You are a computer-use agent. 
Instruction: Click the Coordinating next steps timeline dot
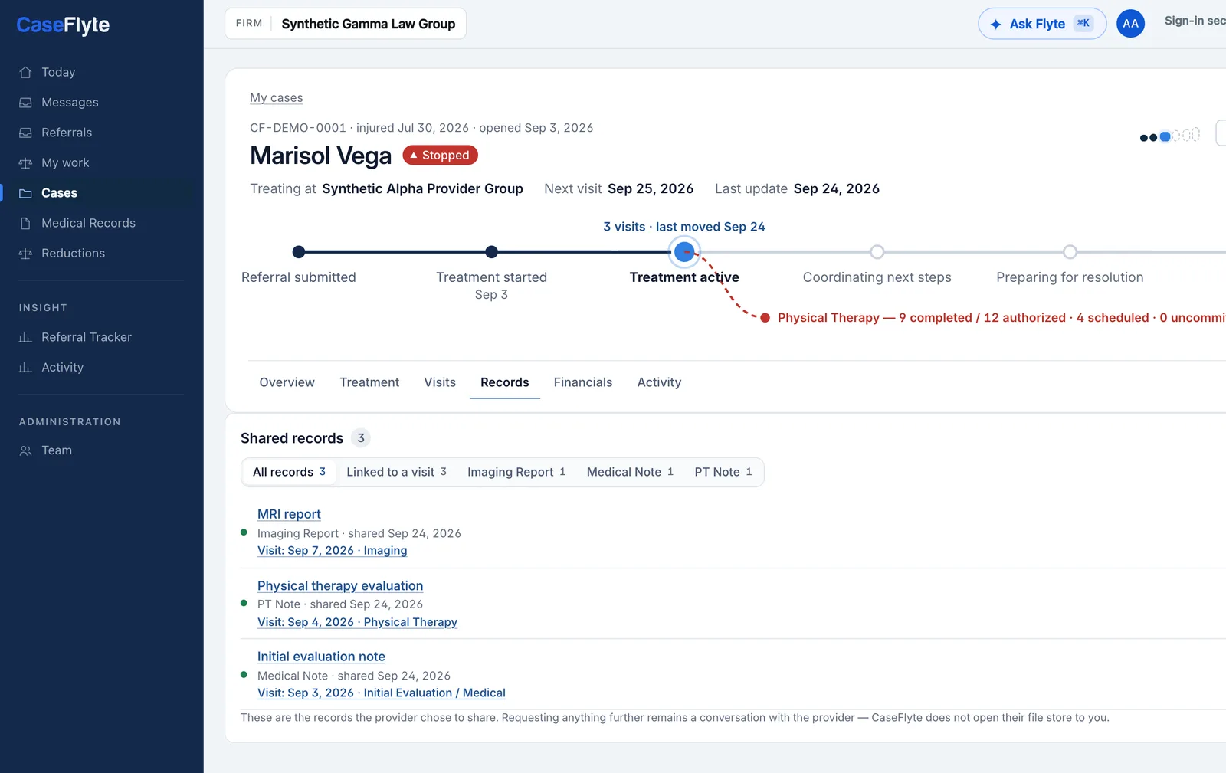[877, 252]
